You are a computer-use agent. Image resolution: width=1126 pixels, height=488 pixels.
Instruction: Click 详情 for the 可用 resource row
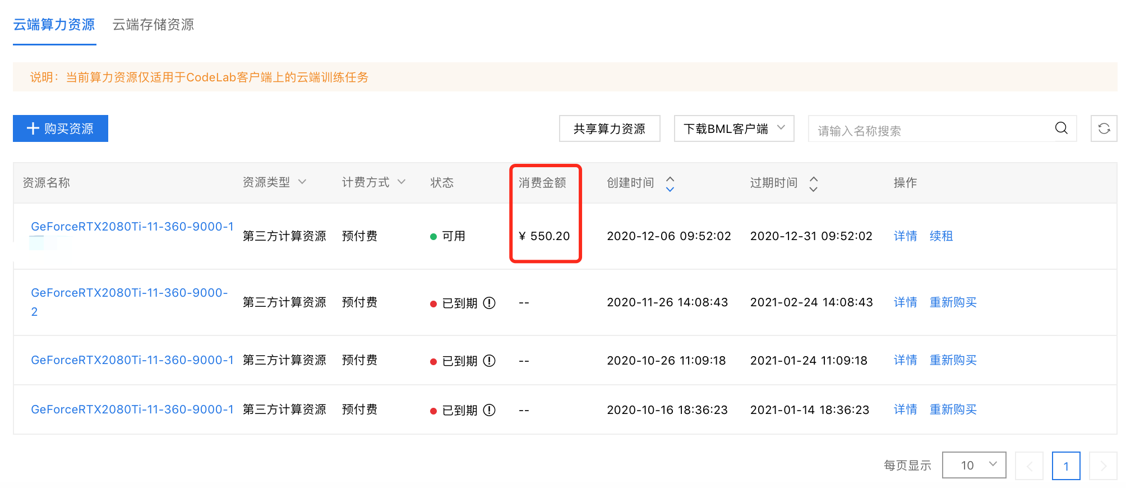(x=905, y=236)
